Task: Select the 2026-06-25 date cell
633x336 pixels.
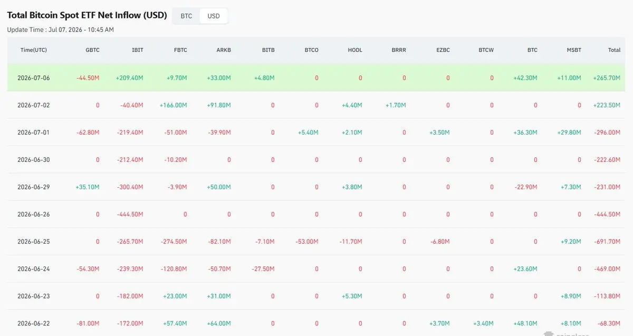Action: click(34, 242)
